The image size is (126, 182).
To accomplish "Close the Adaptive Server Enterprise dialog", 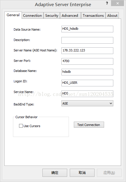I will tap(117, 3).
